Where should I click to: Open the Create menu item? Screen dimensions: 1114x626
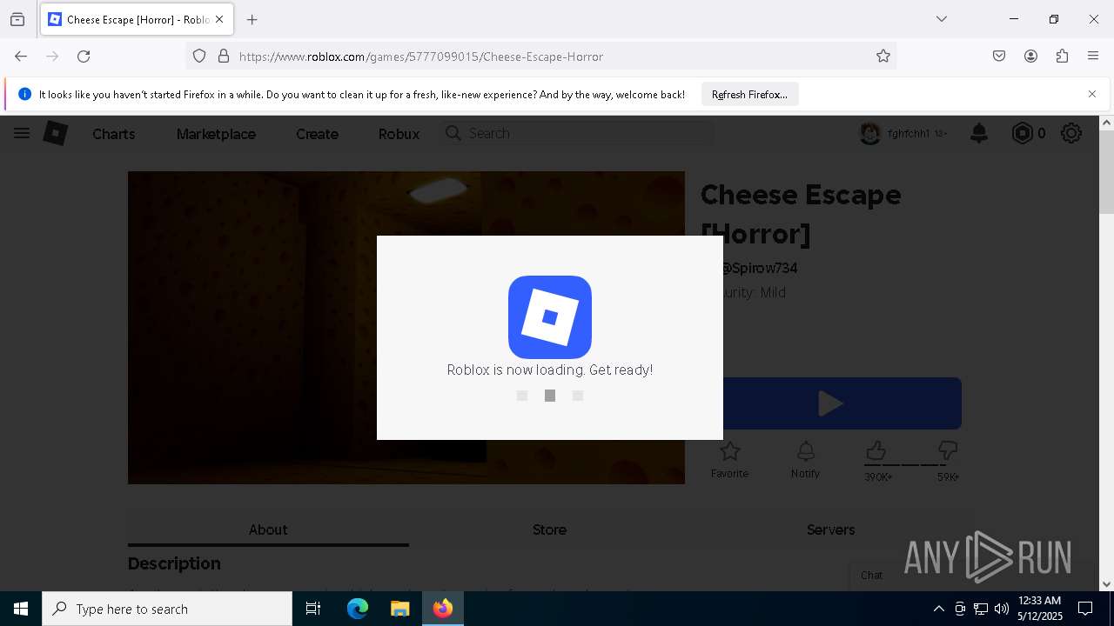pos(317,134)
